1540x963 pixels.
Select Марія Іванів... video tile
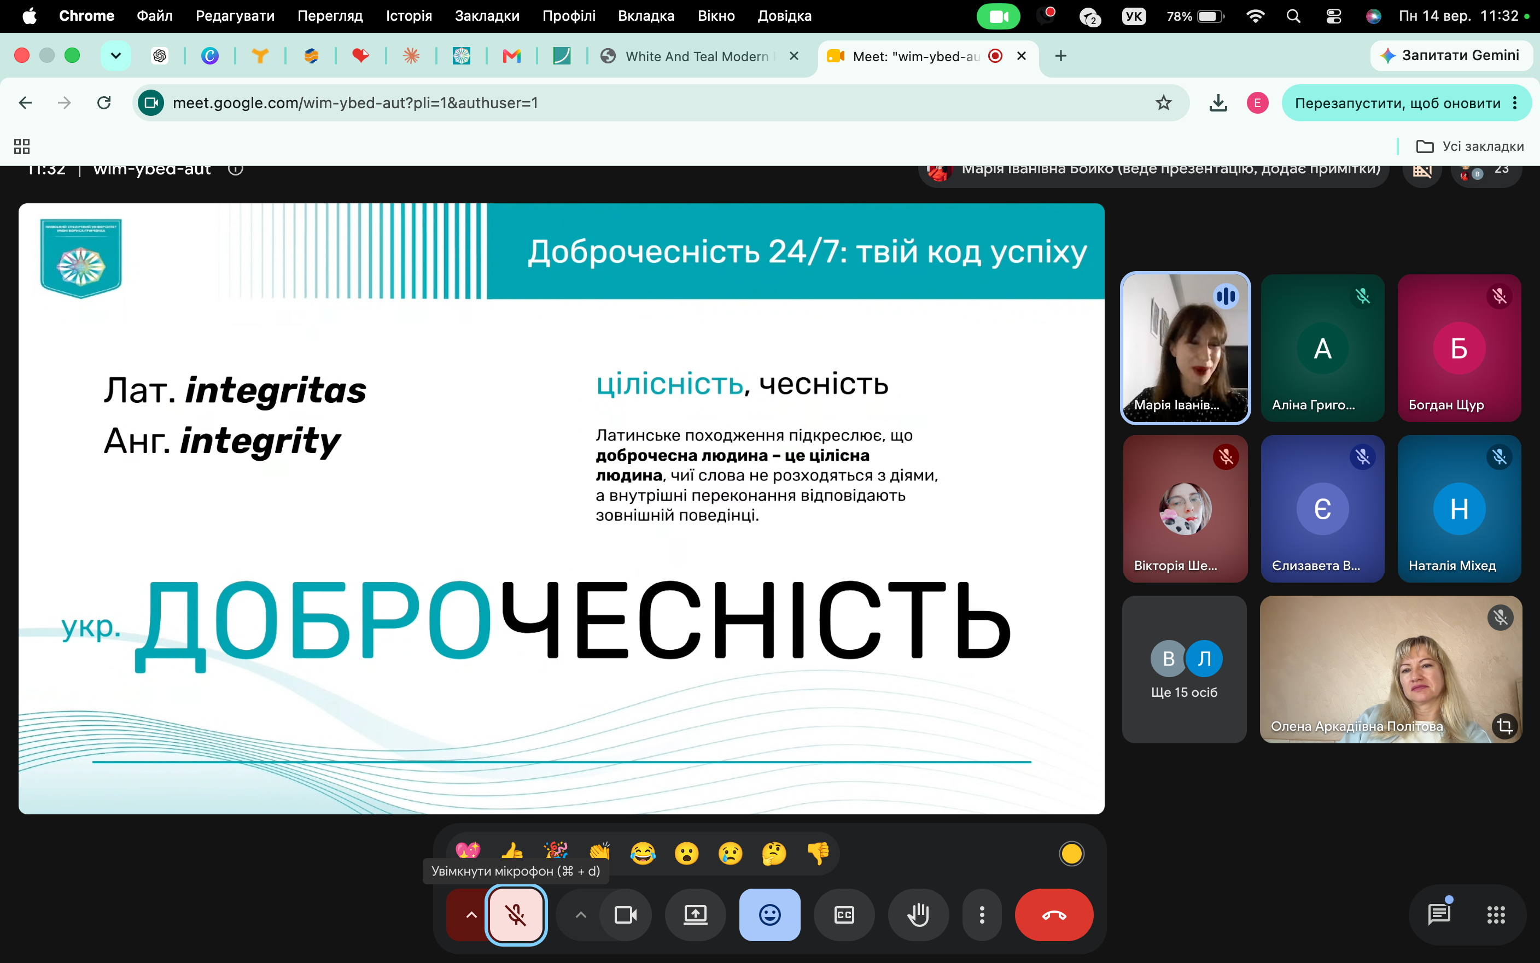(x=1185, y=348)
